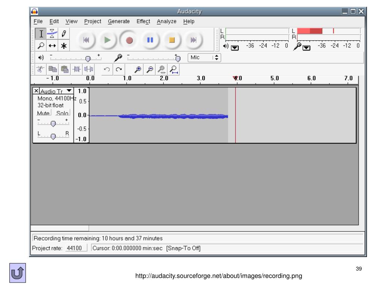The width and height of the screenshot is (385, 289).
Task: Start playback with the Play button
Action: pyautogui.click(x=107, y=40)
